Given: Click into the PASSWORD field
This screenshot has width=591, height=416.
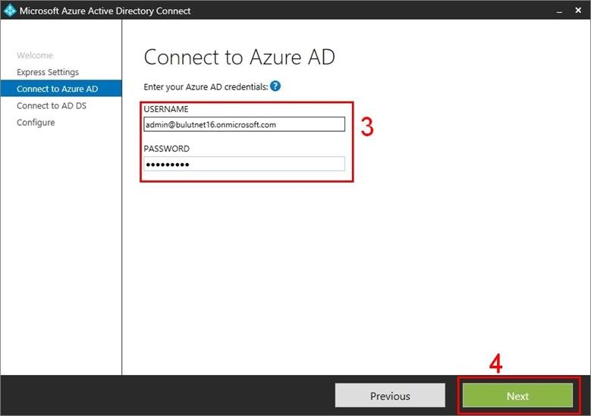Looking at the screenshot, I should [x=244, y=164].
